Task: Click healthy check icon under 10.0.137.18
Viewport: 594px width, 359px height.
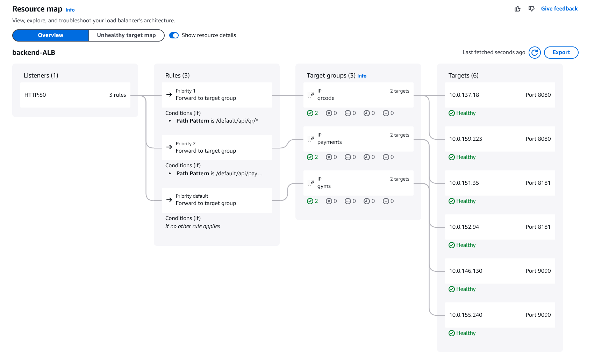Action: click(x=452, y=113)
